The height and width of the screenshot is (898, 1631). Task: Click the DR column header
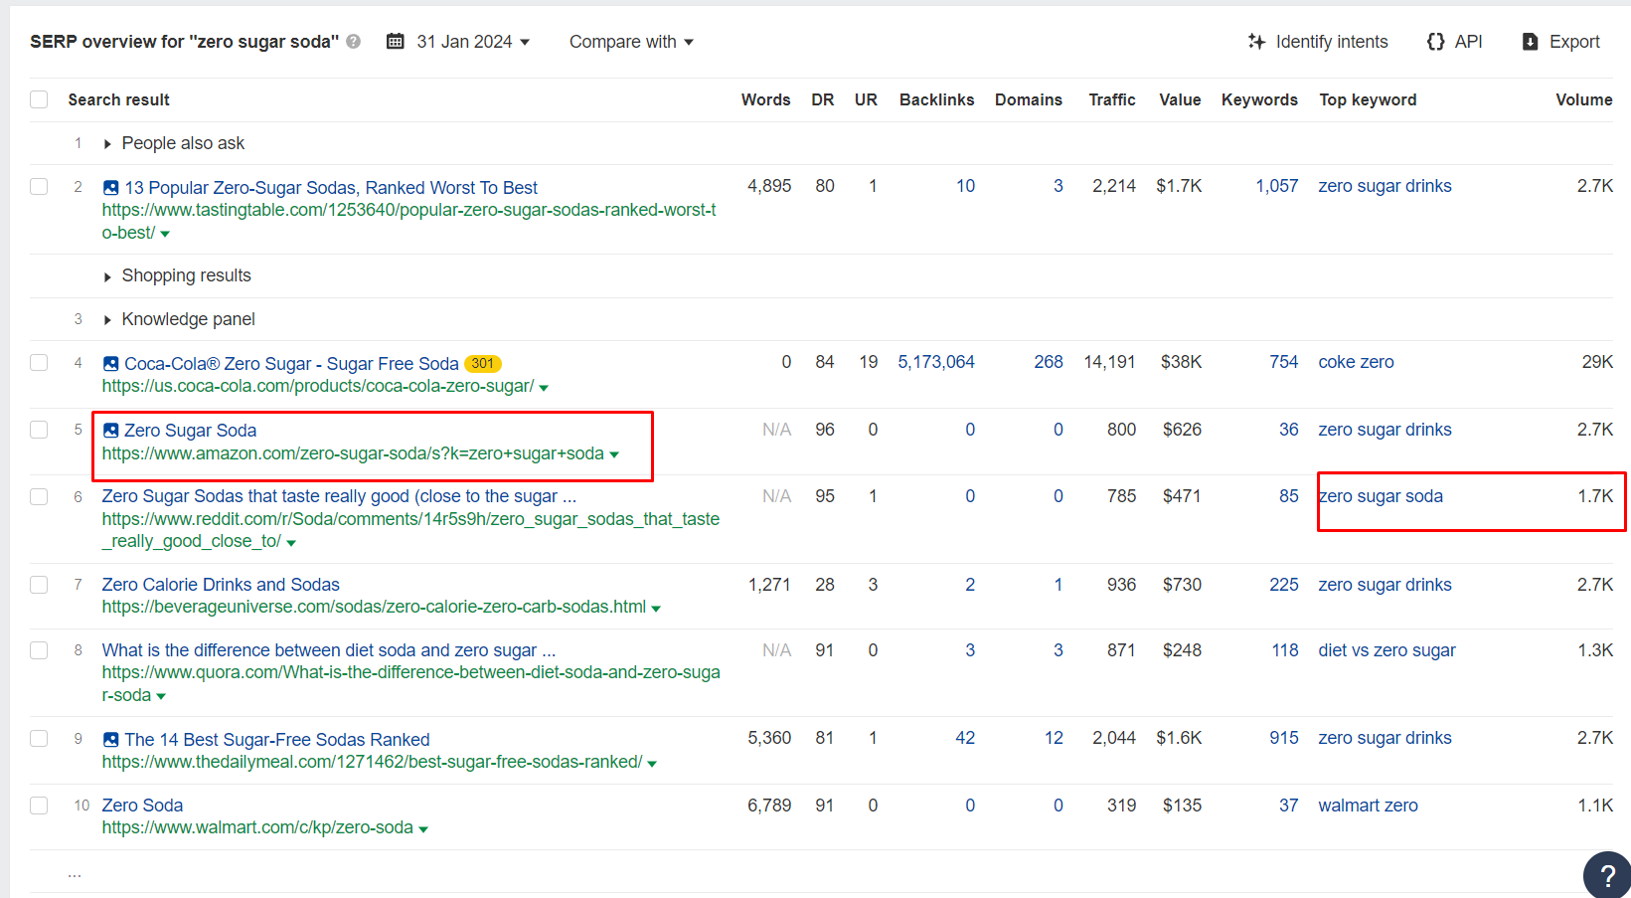pyautogui.click(x=822, y=99)
